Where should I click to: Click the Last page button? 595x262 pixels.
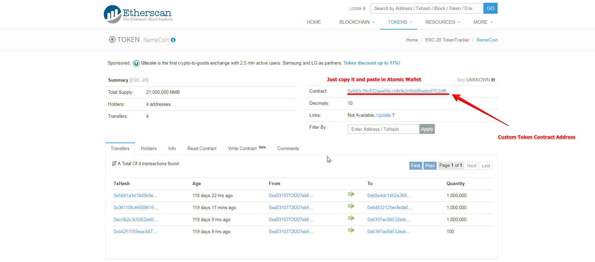pyautogui.click(x=486, y=166)
